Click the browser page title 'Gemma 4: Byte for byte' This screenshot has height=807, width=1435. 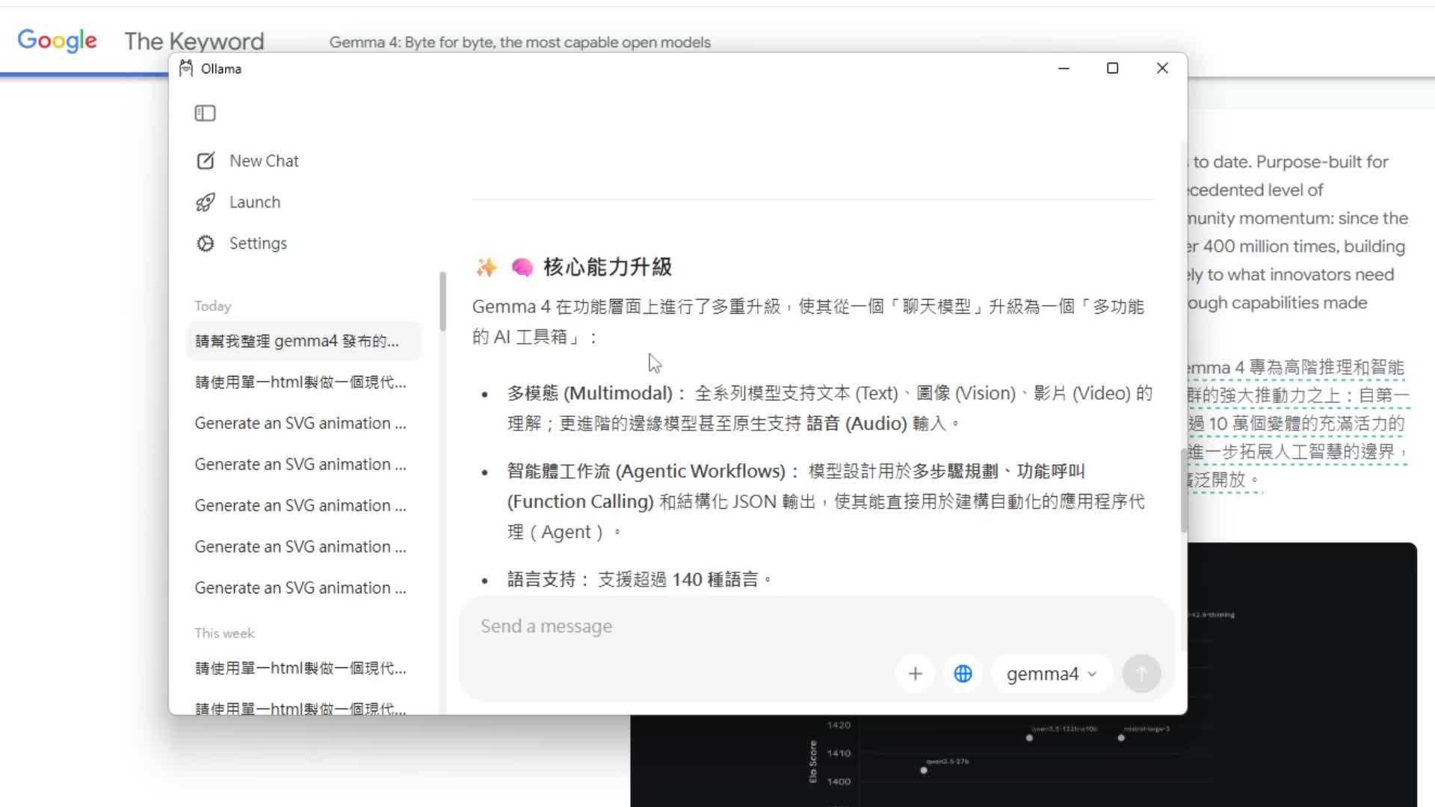[519, 43]
